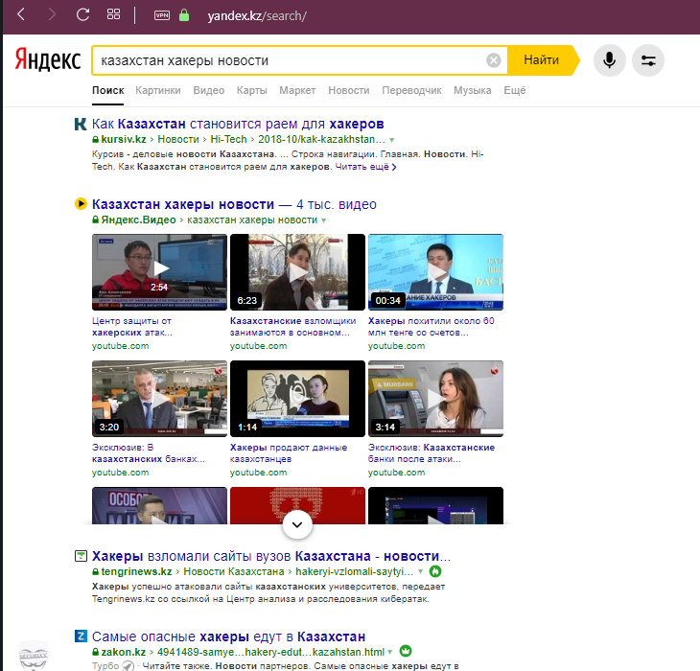The height and width of the screenshot is (671, 700).
Task: Click the green padlock security icon
Action: [184, 15]
